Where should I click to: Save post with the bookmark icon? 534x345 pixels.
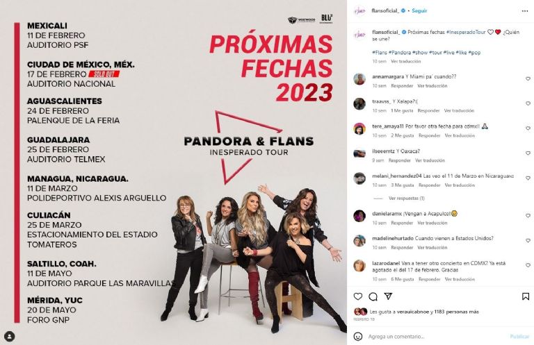tap(526, 296)
